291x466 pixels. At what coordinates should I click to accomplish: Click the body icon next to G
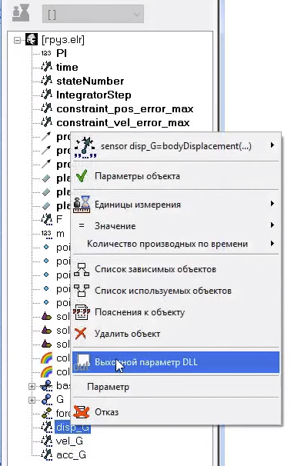point(46,399)
